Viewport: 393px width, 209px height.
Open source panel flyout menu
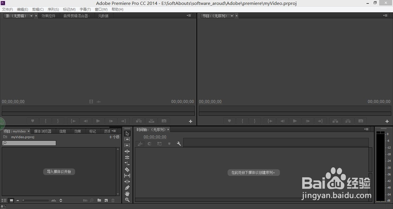pos(189,16)
